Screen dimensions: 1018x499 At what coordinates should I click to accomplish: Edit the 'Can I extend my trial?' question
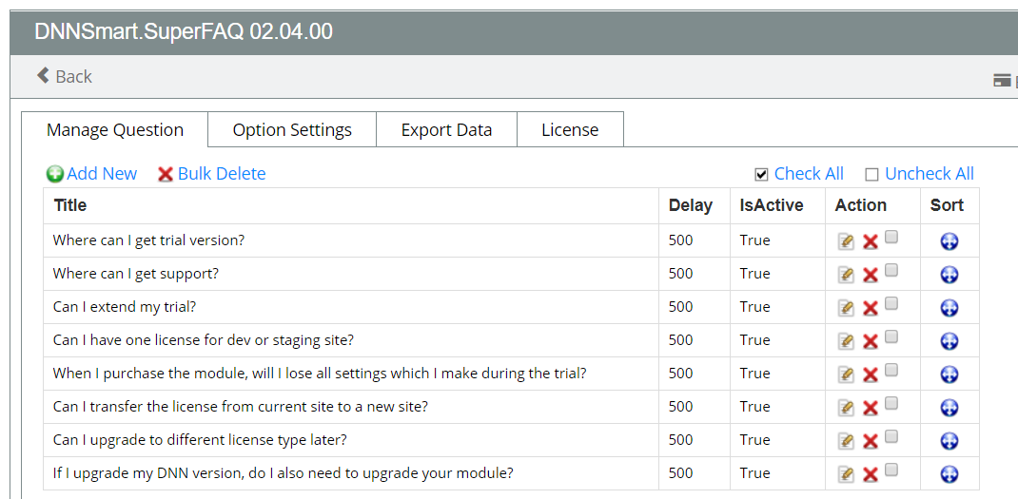pos(845,308)
